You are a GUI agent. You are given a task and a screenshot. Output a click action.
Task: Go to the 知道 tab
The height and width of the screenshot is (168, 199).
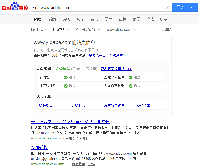tap(80, 19)
